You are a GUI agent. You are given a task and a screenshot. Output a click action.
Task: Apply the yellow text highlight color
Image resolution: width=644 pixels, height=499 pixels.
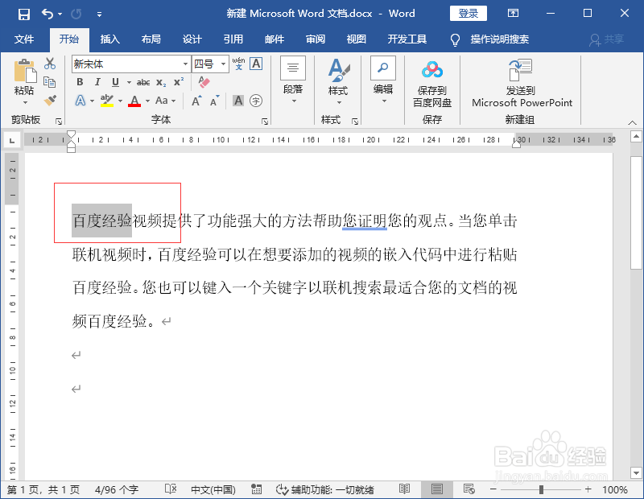pyautogui.click(x=107, y=101)
